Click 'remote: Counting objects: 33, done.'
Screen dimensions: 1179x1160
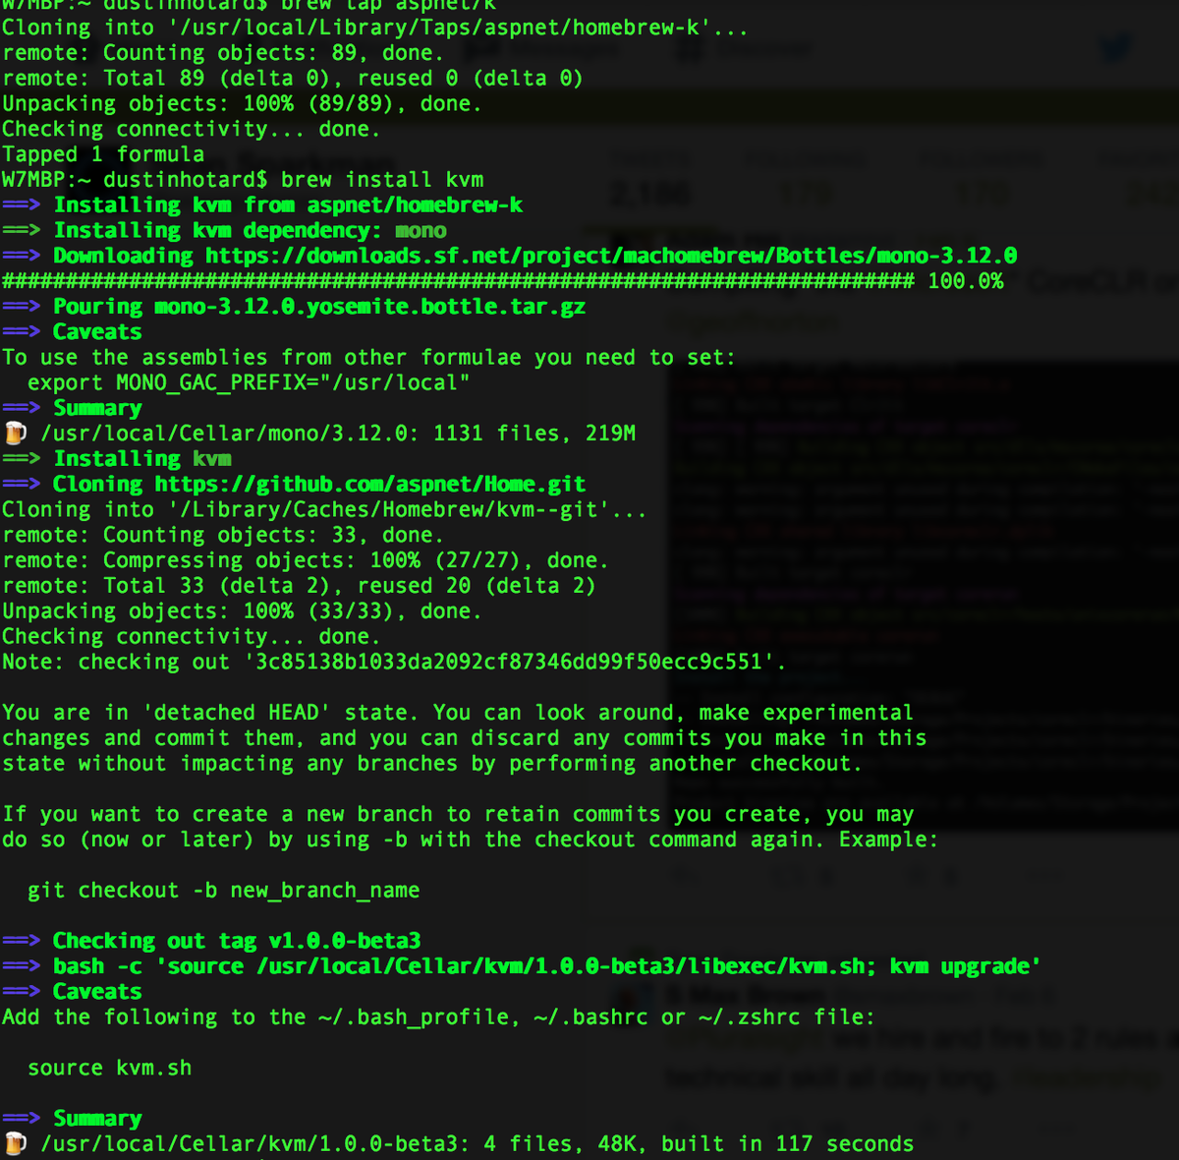(223, 535)
